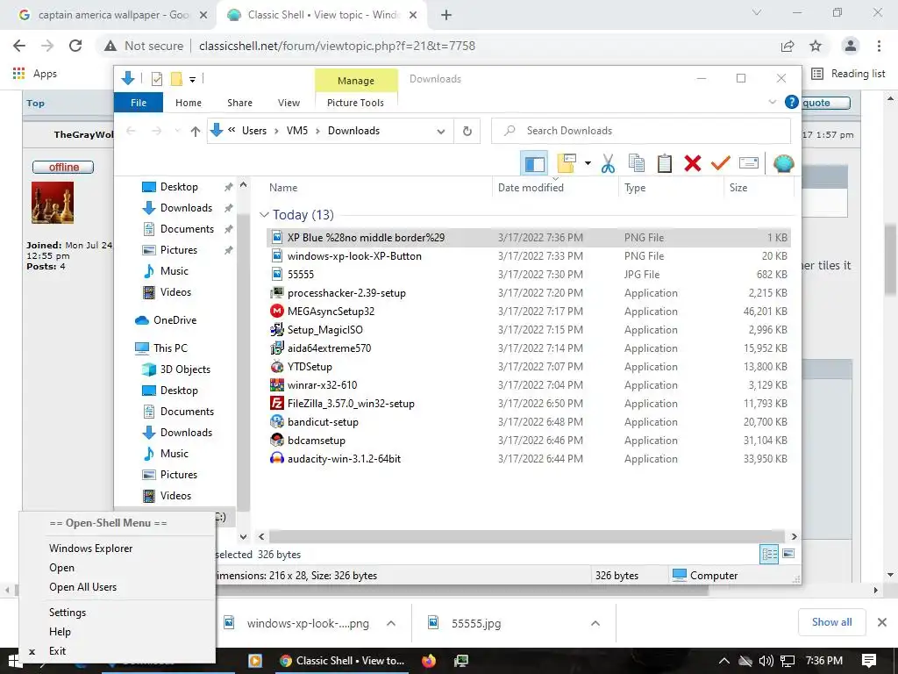Open the address bar history dropdown

(x=441, y=132)
